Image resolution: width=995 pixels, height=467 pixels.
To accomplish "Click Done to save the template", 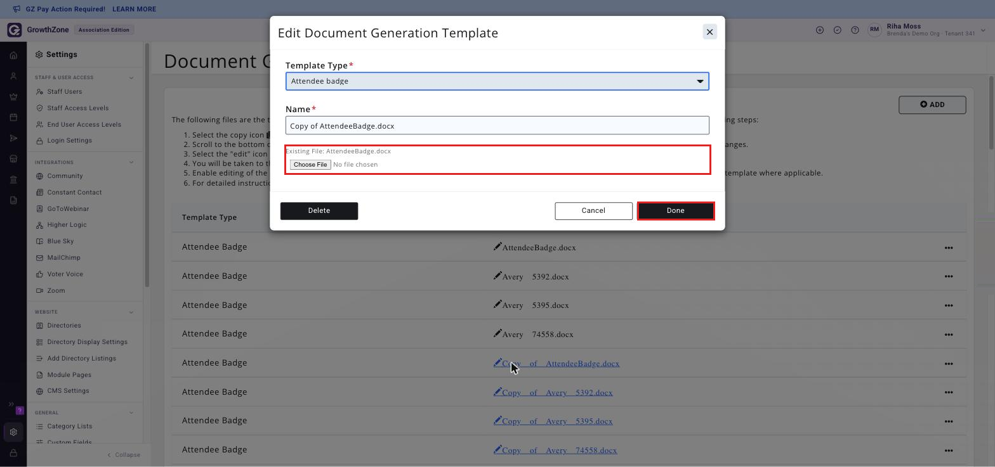I will [676, 211].
